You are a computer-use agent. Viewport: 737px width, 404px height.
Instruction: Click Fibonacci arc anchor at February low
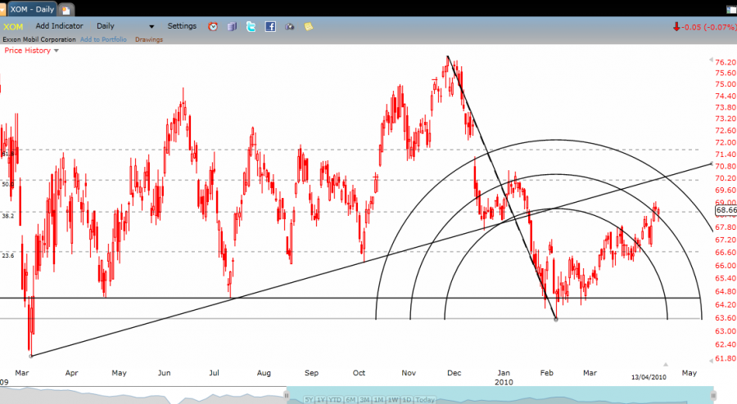pos(556,320)
